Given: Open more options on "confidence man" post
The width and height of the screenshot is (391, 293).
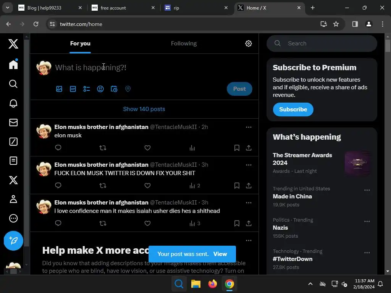Looking at the screenshot, I should click(x=249, y=203).
